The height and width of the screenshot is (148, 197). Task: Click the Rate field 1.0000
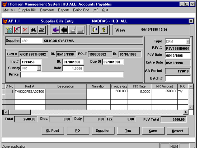tap(73, 68)
